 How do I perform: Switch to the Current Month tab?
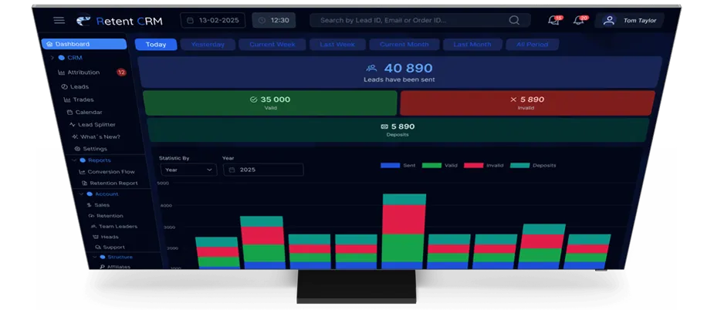404,45
